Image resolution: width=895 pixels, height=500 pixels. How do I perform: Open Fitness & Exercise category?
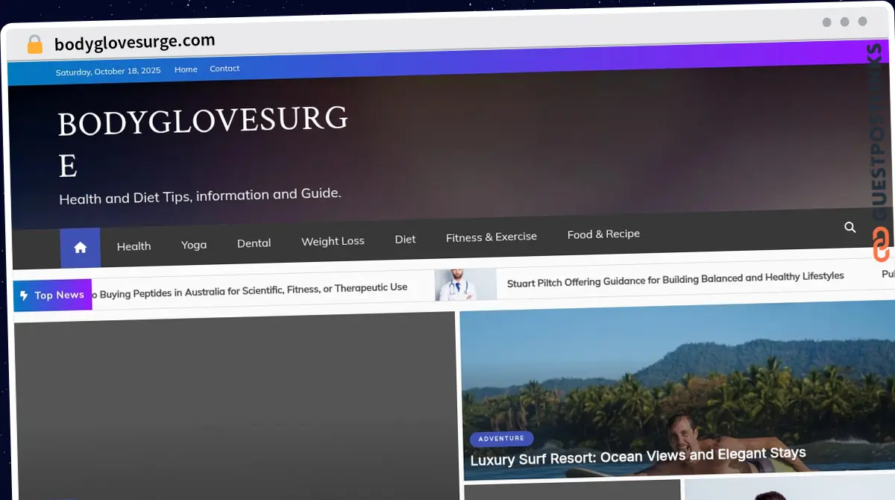pyautogui.click(x=491, y=237)
